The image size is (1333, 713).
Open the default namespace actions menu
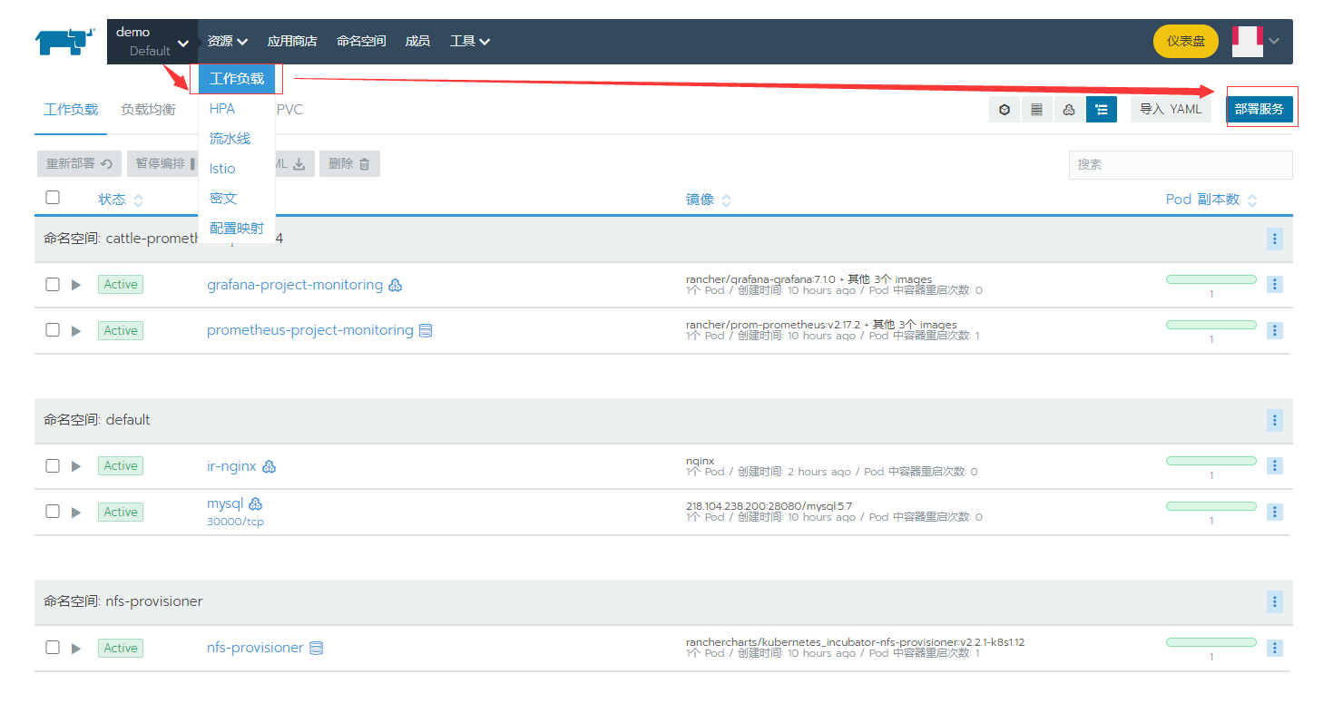[1275, 420]
